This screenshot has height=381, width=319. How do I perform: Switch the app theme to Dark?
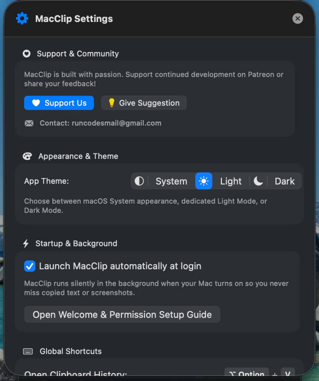point(284,181)
